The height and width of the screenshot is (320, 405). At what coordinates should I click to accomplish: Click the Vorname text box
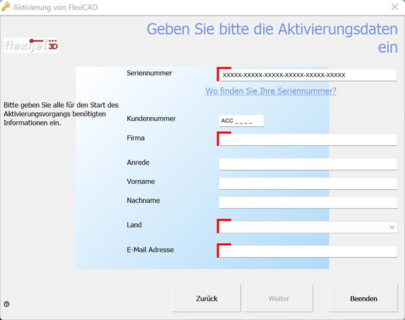pyautogui.click(x=308, y=183)
